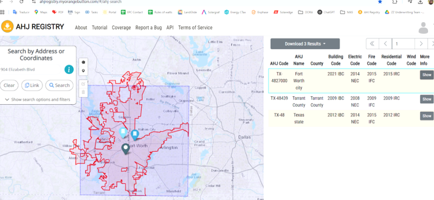Run the address Search button
Image resolution: width=434 pixels, height=200 pixels.
click(59, 86)
